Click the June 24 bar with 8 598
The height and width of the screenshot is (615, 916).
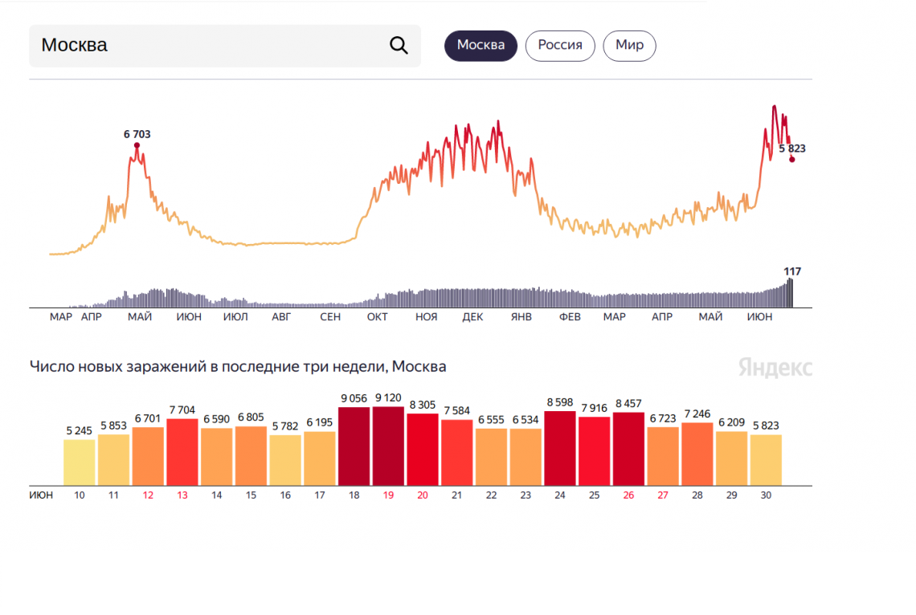click(560, 448)
